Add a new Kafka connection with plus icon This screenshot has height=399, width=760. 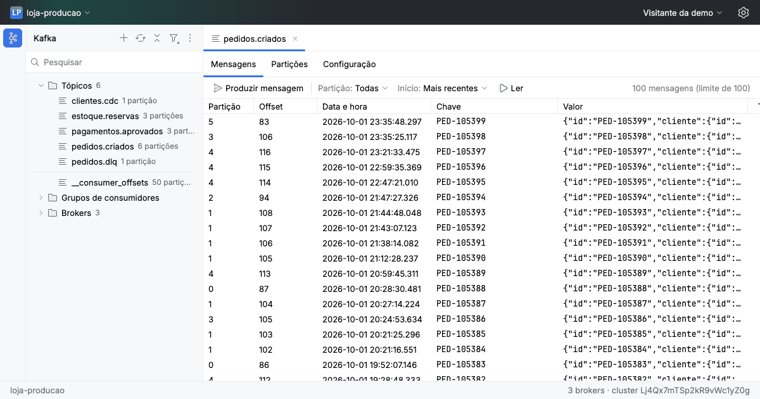[x=123, y=38]
